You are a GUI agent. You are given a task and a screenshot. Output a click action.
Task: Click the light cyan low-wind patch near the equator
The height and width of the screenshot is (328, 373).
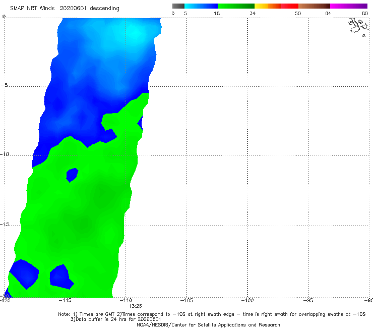pyautogui.click(x=135, y=32)
